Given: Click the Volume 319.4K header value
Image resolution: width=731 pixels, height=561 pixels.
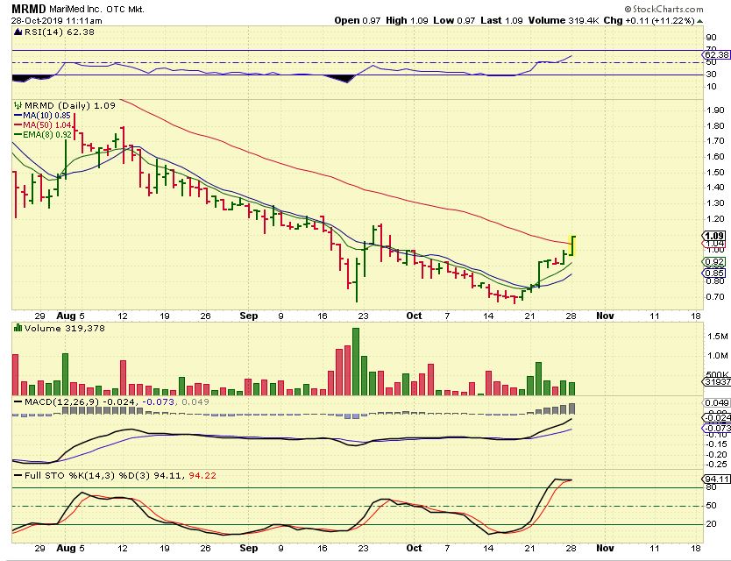Looking at the screenshot, I should click(564, 20).
